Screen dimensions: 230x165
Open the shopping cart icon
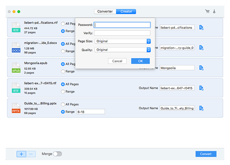(x=207, y=11)
